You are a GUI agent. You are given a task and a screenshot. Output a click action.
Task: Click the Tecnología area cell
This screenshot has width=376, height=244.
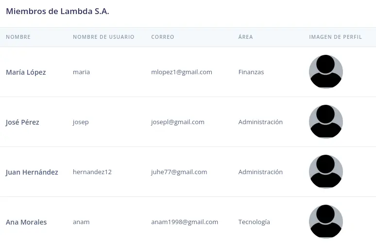[x=254, y=222]
